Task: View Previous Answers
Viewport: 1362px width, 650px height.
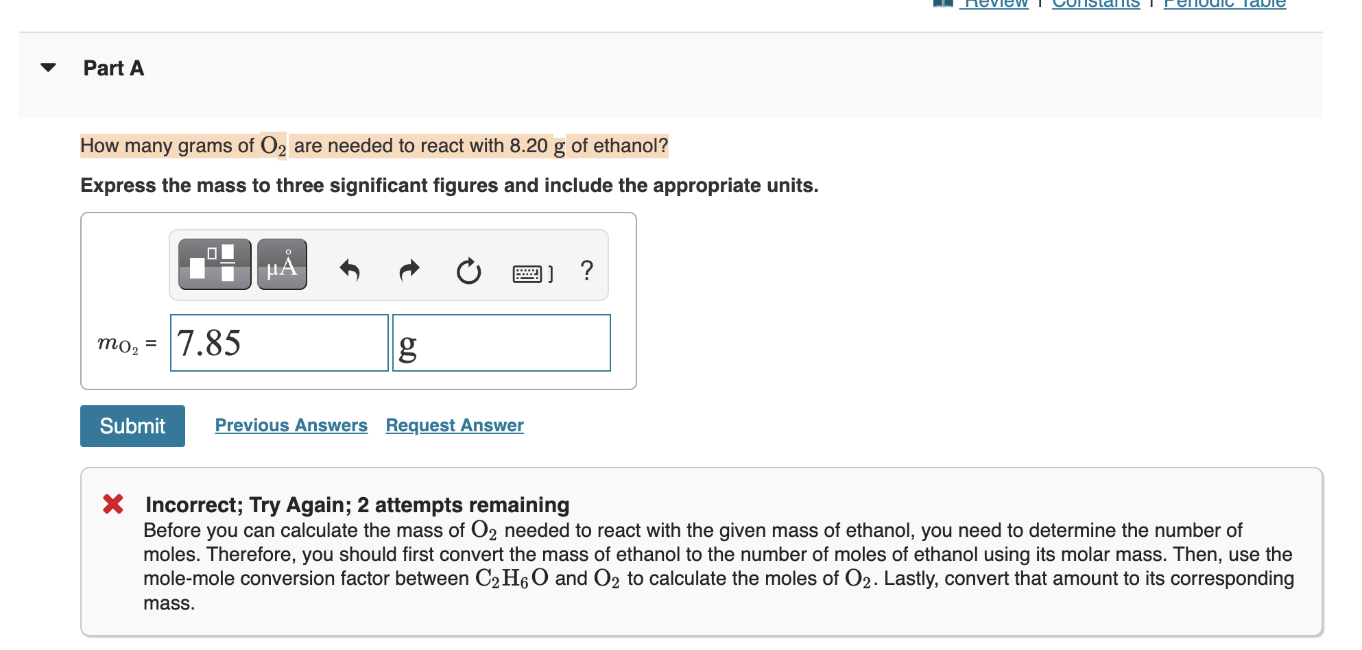Action: [290, 425]
